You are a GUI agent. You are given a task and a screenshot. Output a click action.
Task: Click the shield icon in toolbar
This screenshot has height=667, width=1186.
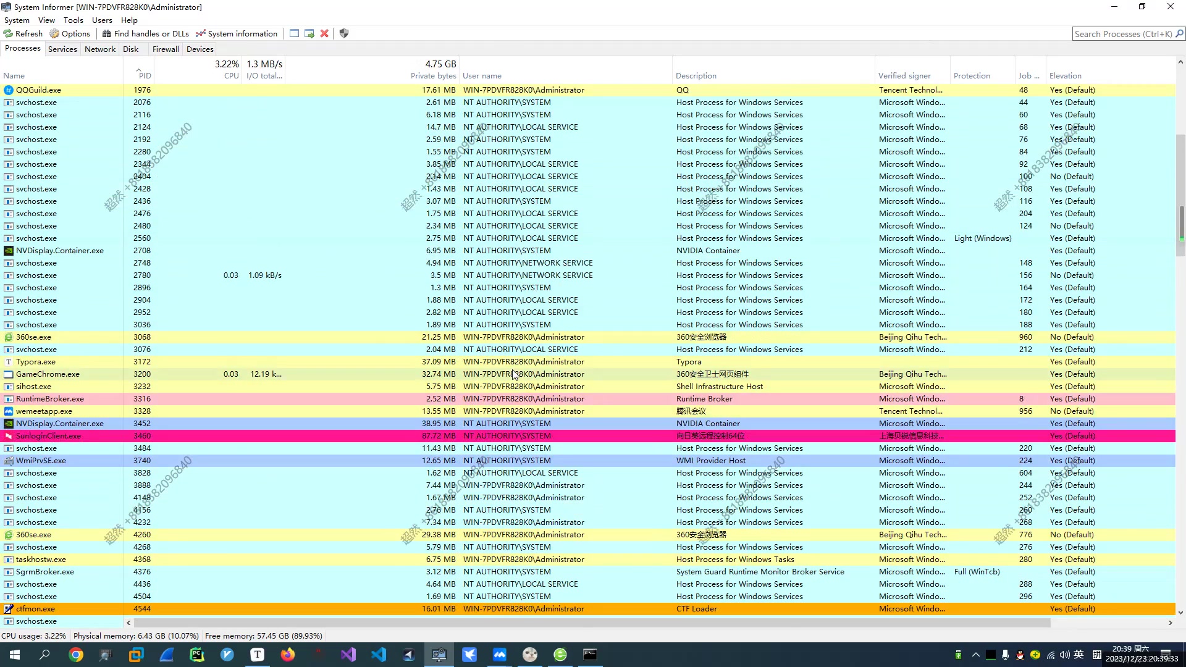pyautogui.click(x=344, y=33)
